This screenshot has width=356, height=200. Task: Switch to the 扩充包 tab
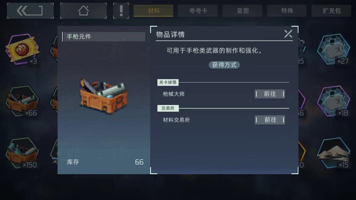click(331, 11)
